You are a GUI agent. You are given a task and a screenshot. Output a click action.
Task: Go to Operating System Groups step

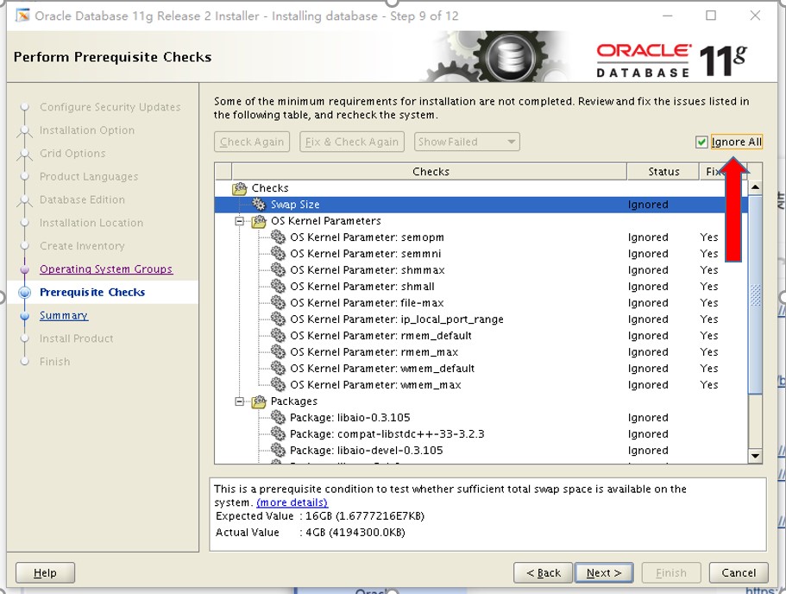106,269
